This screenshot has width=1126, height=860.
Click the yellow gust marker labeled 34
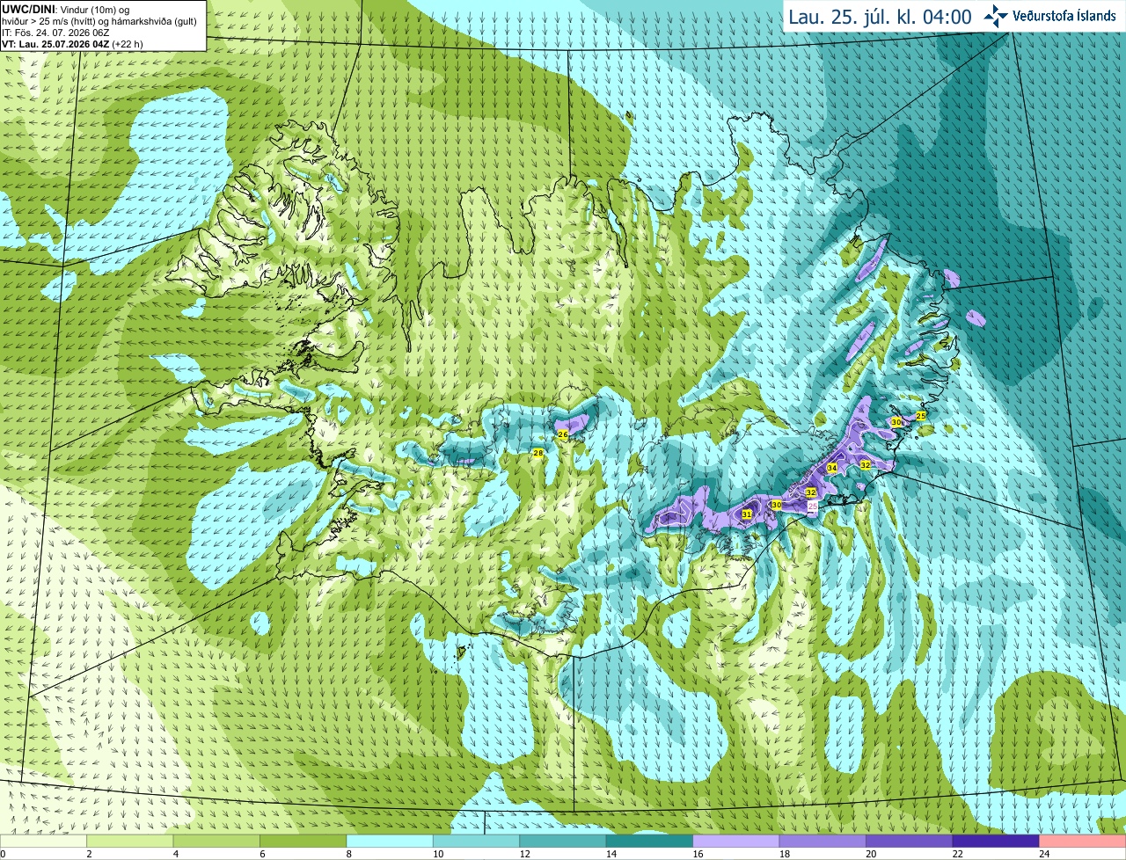click(832, 468)
